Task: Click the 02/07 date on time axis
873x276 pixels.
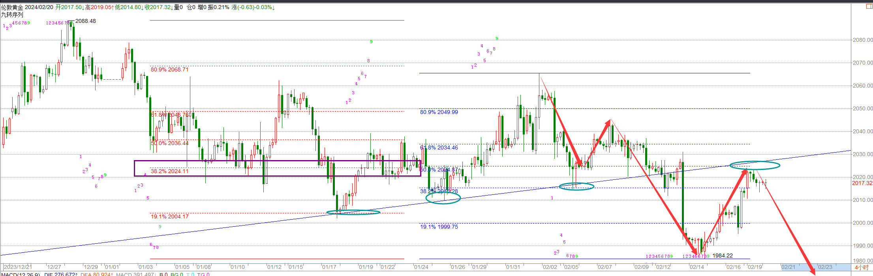Action: [x=605, y=267]
